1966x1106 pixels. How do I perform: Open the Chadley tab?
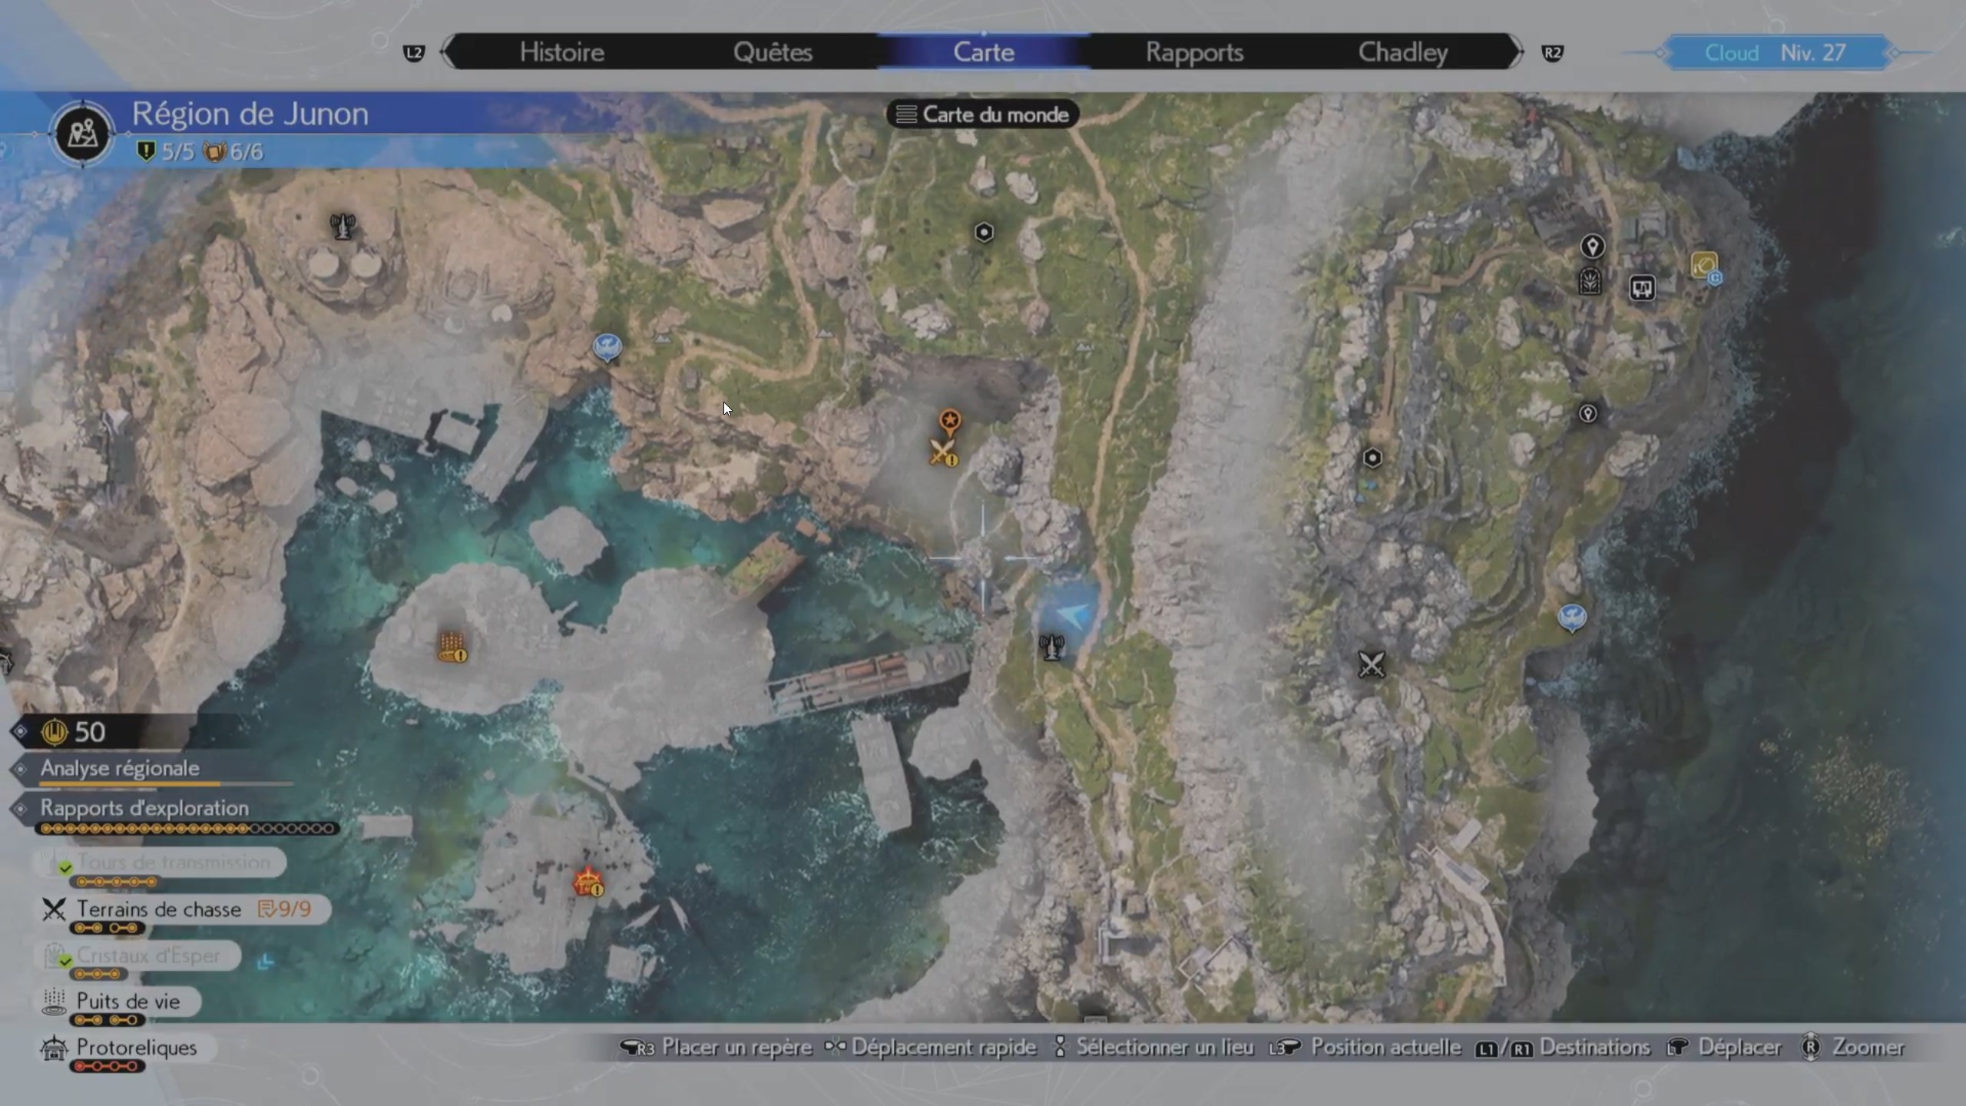coord(1402,52)
